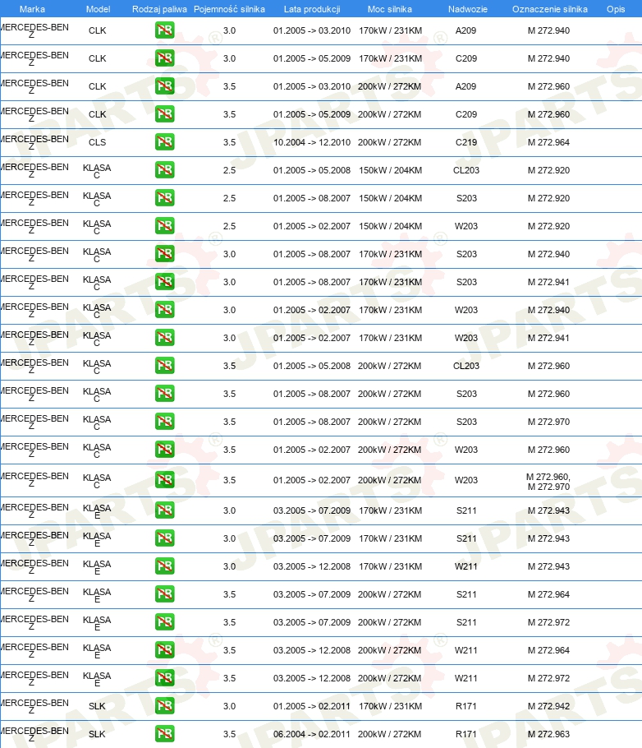Image resolution: width=642 pixels, height=748 pixels.
Task: Click fuel icon in S203 3.0 M 272.940 row
Action: (x=164, y=254)
